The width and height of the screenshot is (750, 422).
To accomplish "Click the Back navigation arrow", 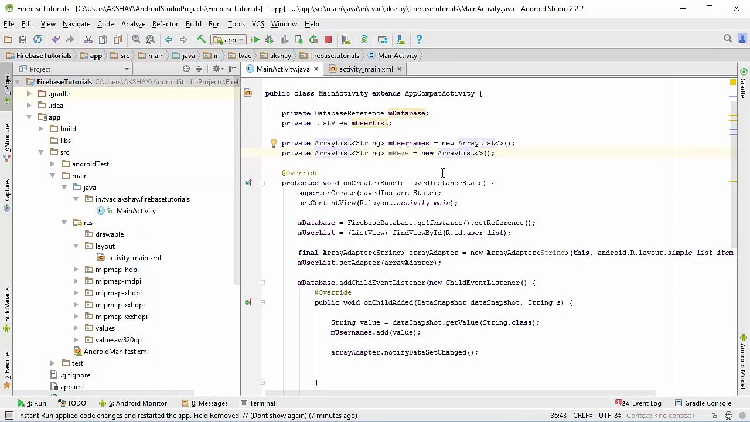I will click(x=169, y=39).
